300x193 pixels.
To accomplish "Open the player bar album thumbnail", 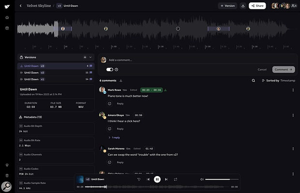I will tap(80, 179).
